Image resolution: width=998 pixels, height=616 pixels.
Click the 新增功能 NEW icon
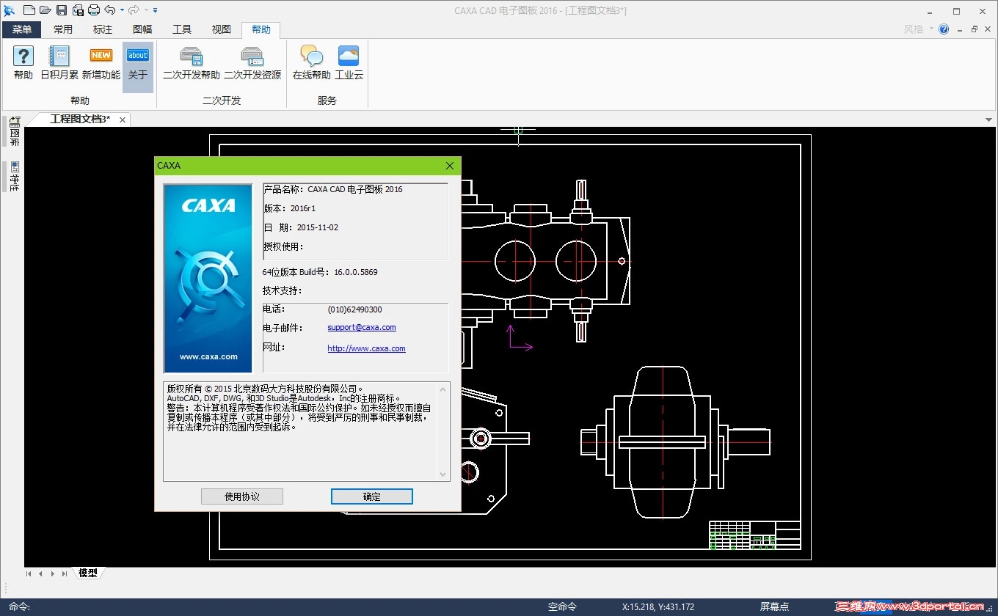click(x=101, y=63)
